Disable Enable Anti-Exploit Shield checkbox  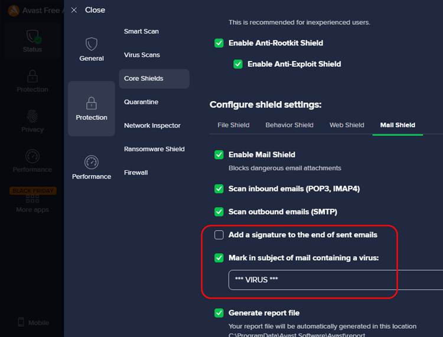point(238,64)
